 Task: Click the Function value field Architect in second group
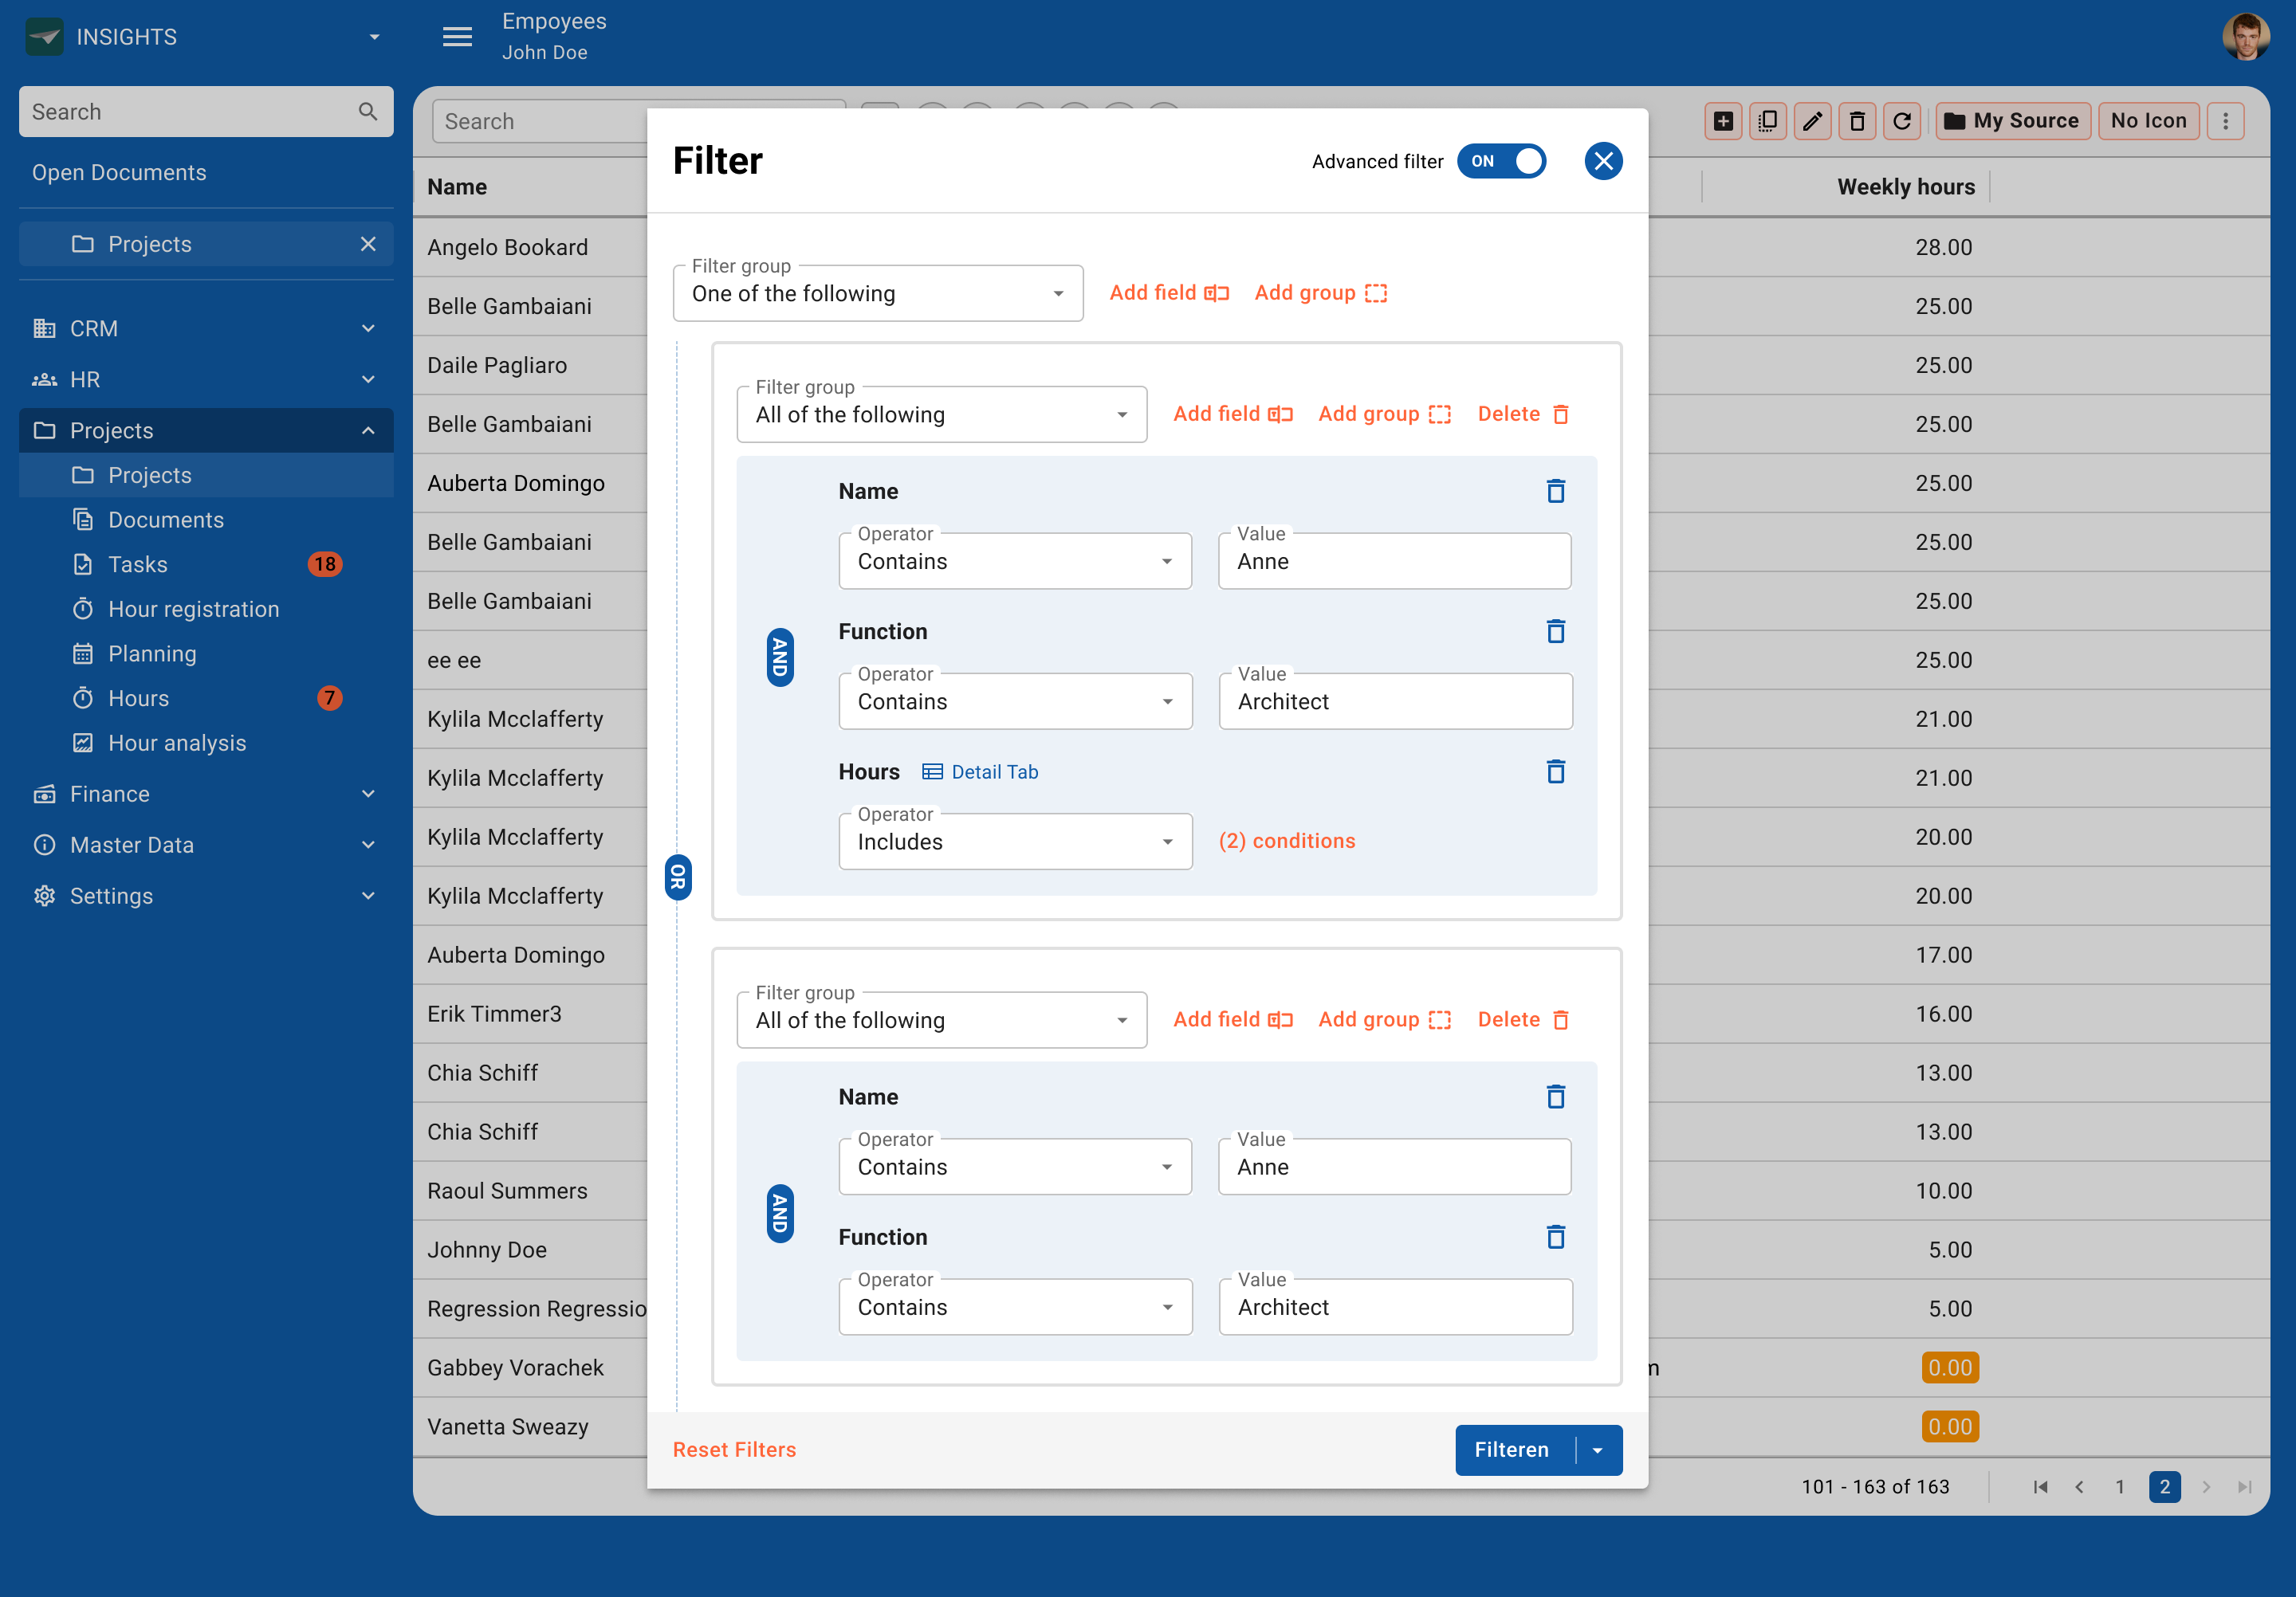(1395, 1307)
